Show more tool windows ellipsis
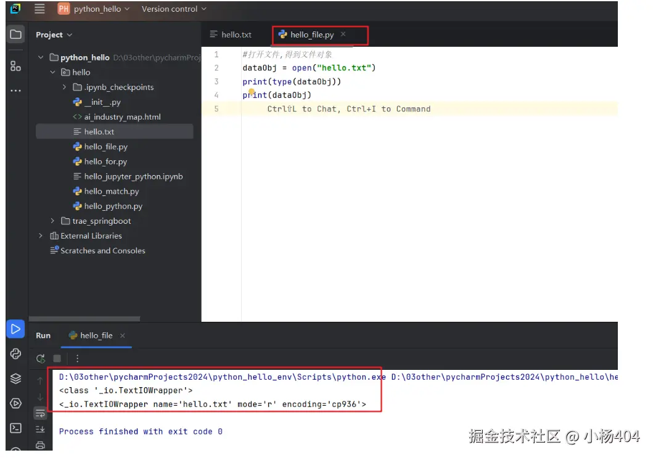Viewport: 653px width, 458px height. pyautogui.click(x=16, y=91)
